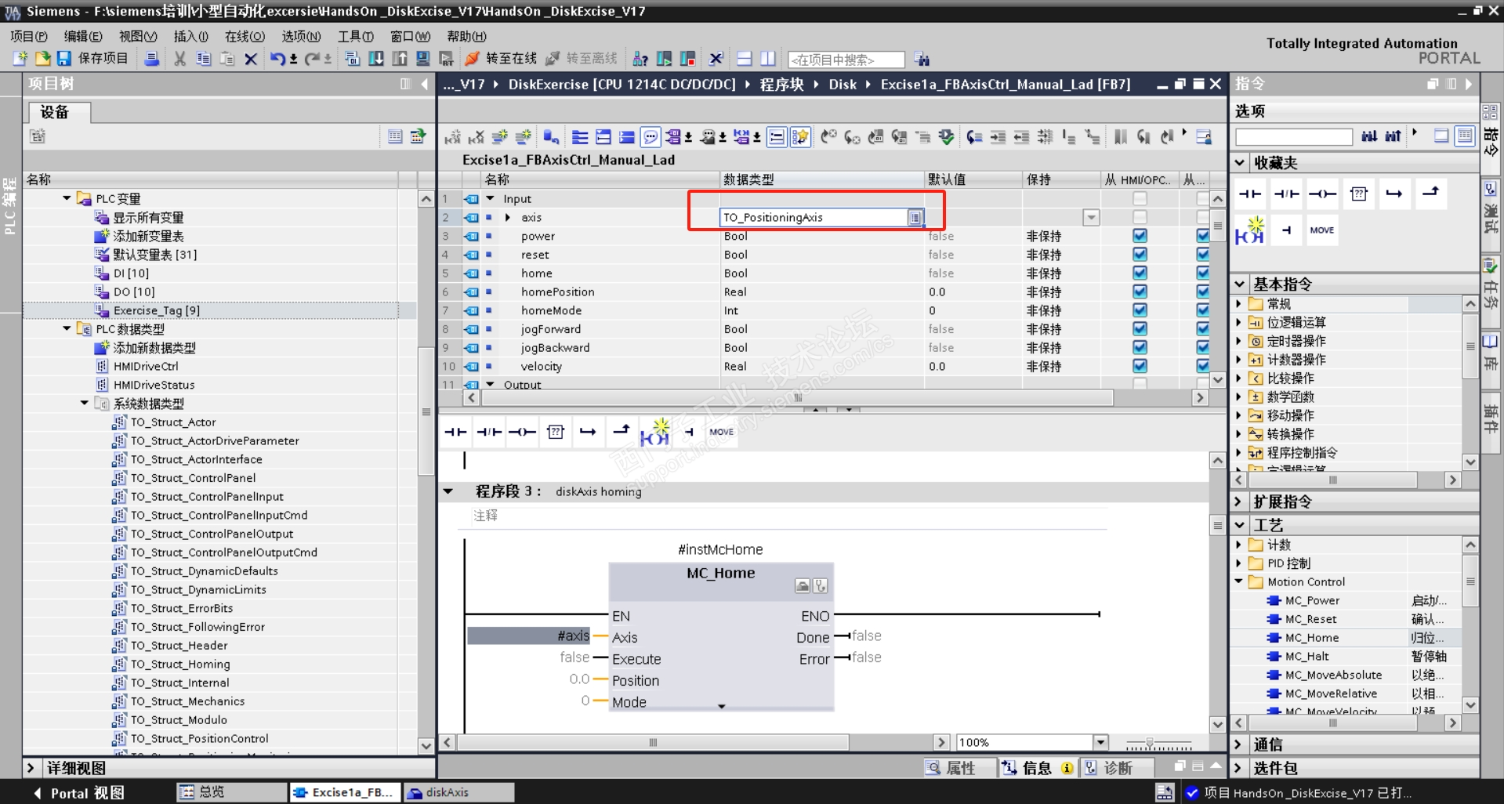The image size is (1504, 804).
Task: Click the delete X icon in main toolbar
Action: 251,59
